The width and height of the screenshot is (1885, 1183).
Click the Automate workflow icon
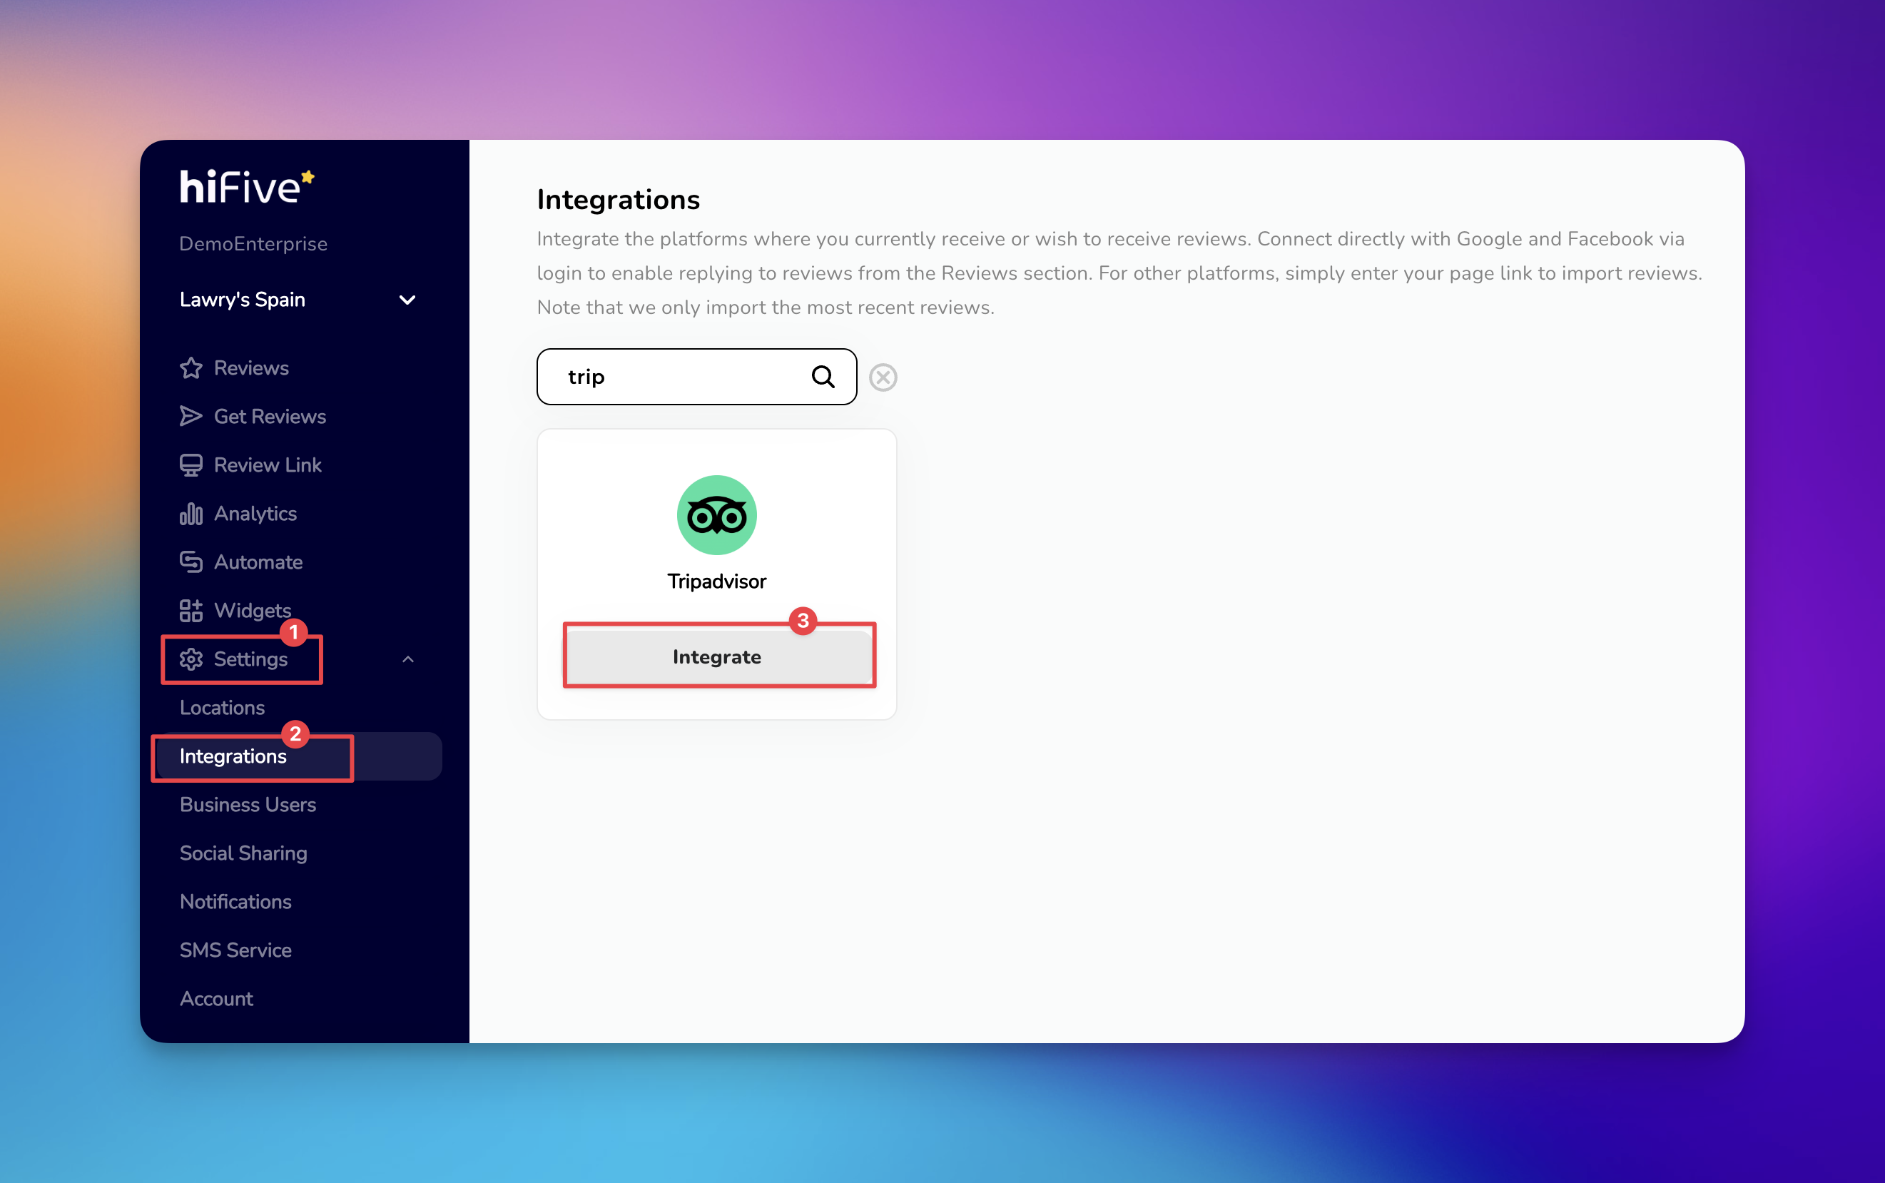point(190,562)
